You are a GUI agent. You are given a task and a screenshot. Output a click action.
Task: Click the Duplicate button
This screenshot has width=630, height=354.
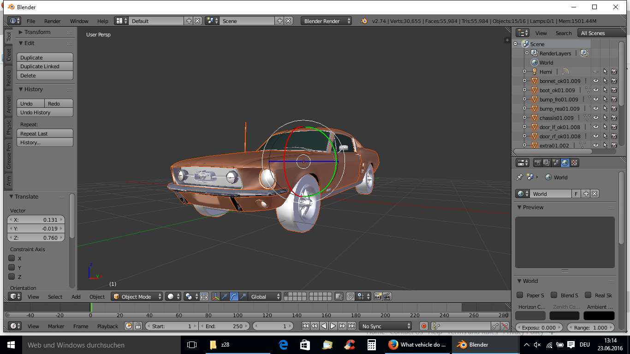click(x=45, y=57)
